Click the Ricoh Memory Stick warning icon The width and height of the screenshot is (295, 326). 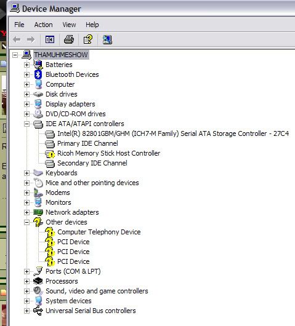(50, 154)
